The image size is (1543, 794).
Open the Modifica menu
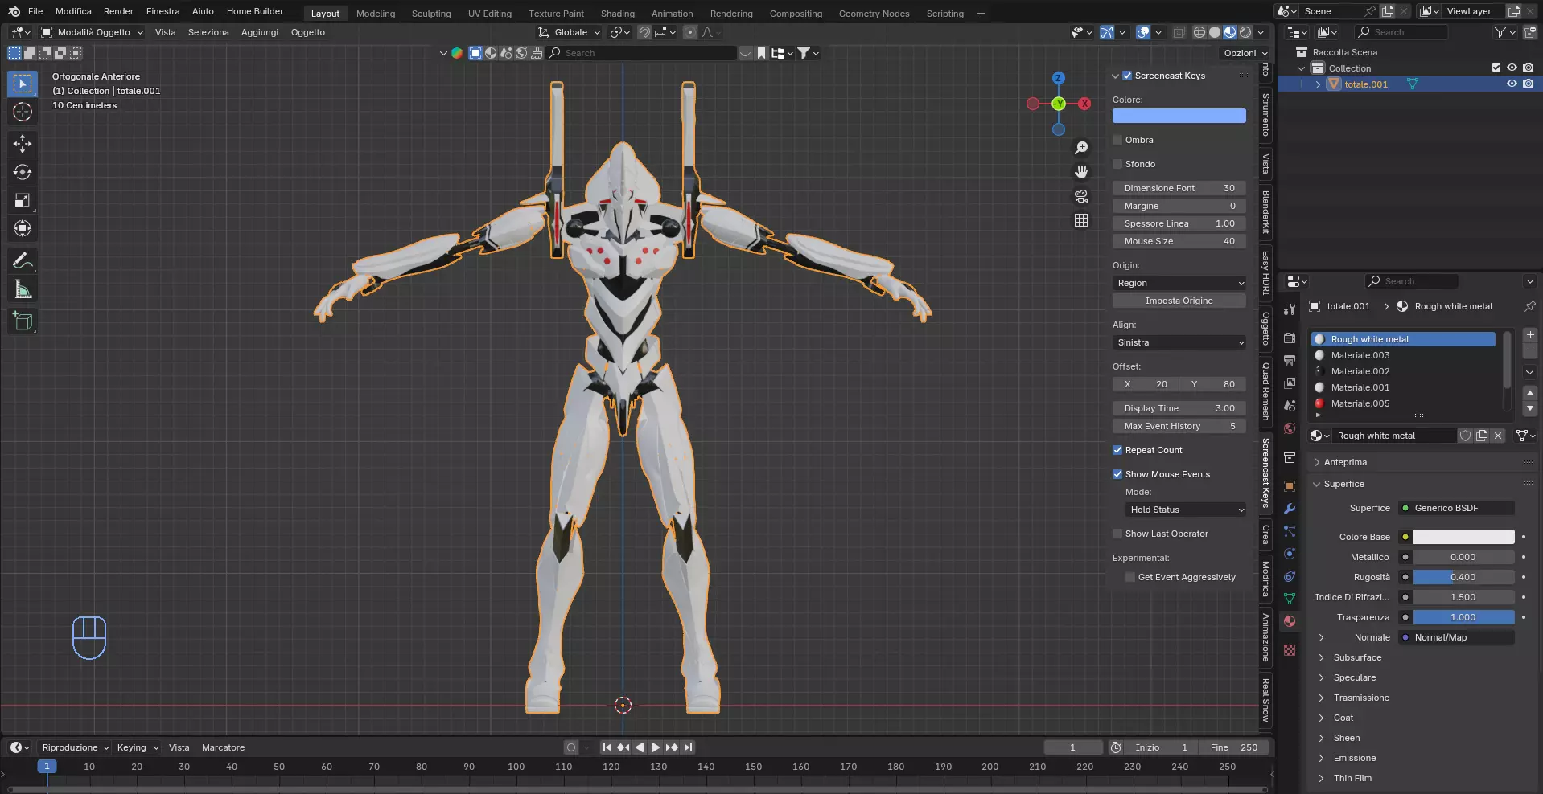pos(73,11)
